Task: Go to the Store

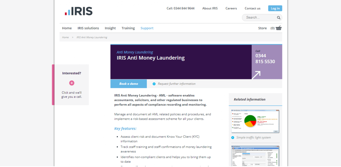Action: (262, 28)
